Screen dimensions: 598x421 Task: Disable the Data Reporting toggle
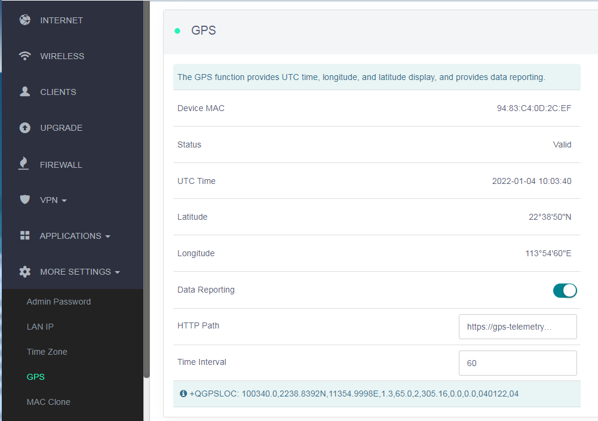click(564, 290)
